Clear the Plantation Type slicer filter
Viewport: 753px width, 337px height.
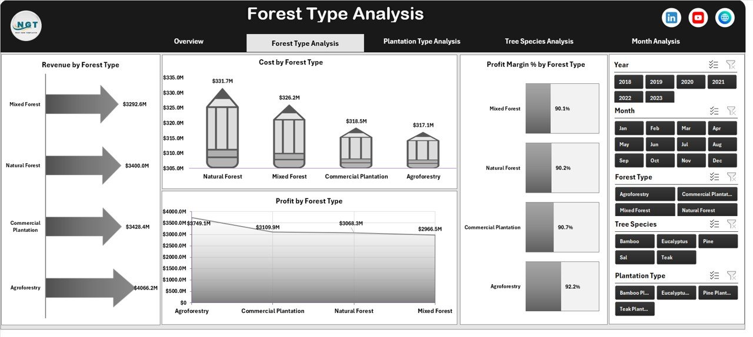[731, 275]
